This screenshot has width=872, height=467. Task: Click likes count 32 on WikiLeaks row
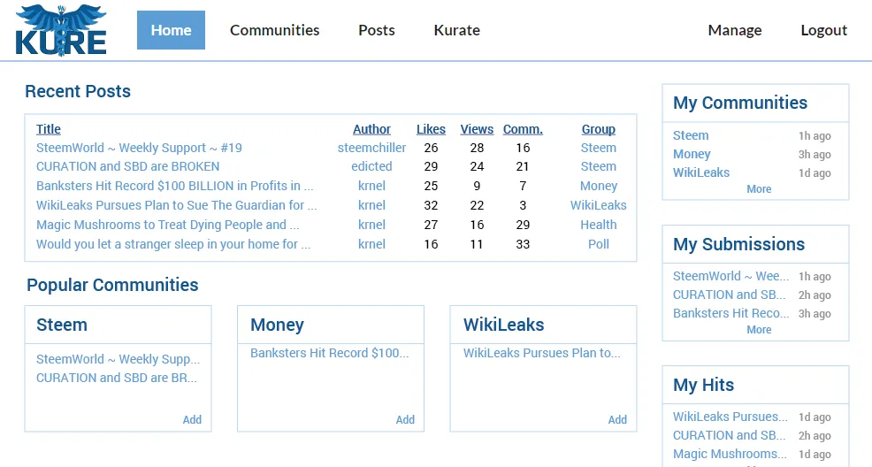tap(431, 205)
